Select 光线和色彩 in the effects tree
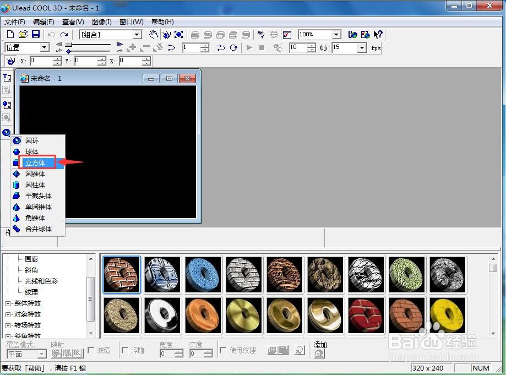The width and height of the screenshot is (506, 375). [x=41, y=281]
